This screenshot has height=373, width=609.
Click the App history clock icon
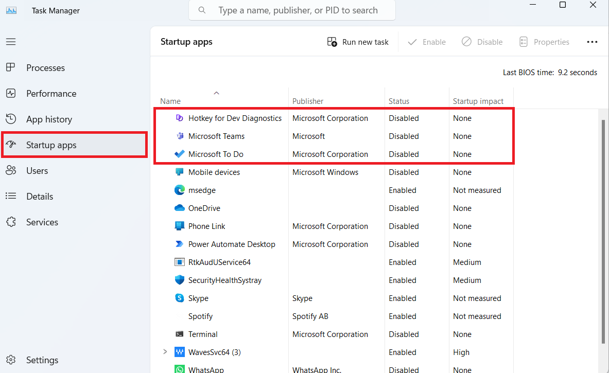click(x=11, y=119)
